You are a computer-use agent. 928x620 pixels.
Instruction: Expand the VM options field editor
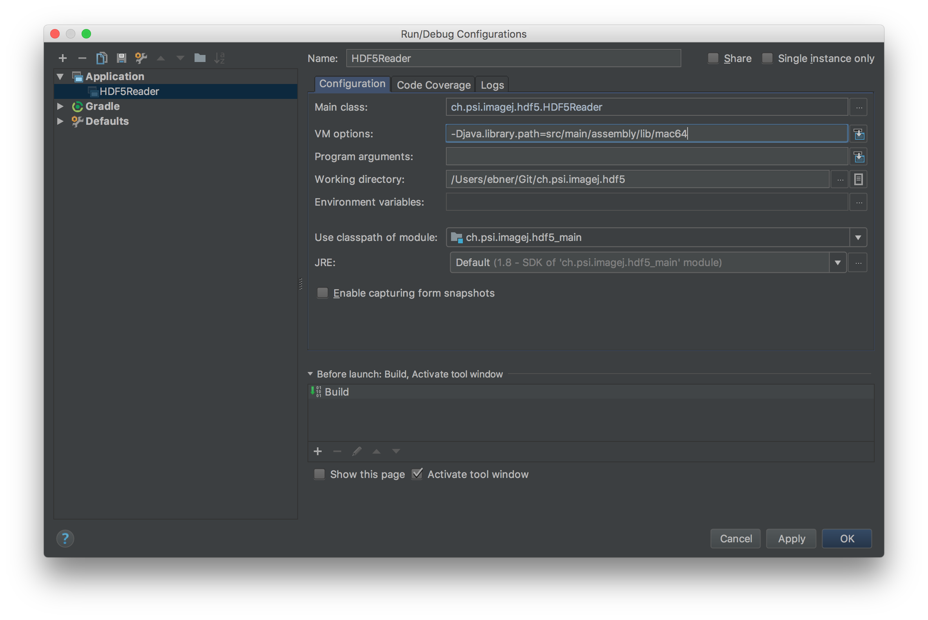pos(859,134)
